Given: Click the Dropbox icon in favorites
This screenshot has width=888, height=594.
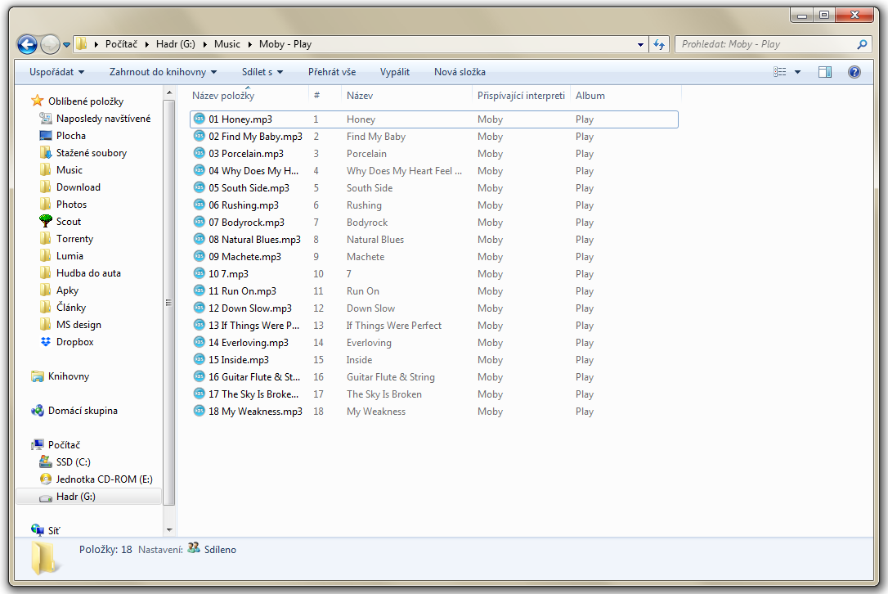Looking at the screenshot, I should point(46,342).
